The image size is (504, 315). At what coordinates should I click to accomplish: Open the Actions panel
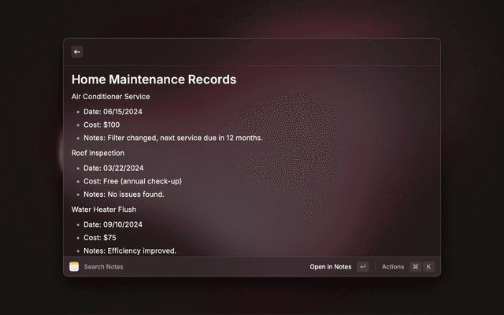click(x=393, y=267)
